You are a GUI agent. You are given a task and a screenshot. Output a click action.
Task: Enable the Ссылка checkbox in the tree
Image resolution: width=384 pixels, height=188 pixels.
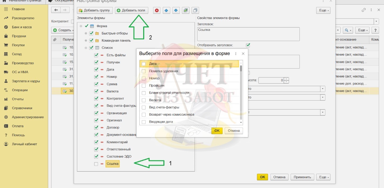[96, 164]
